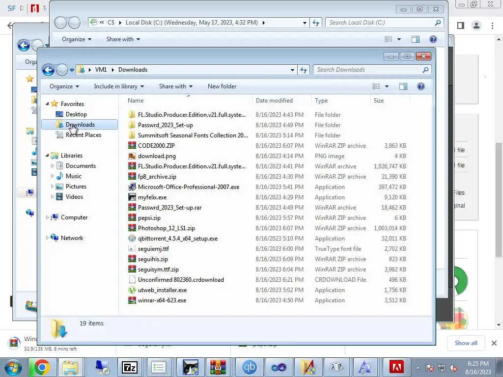Select the myfelix.exe cat icon
The height and width of the screenshot is (377, 503).
click(x=132, y=197)
